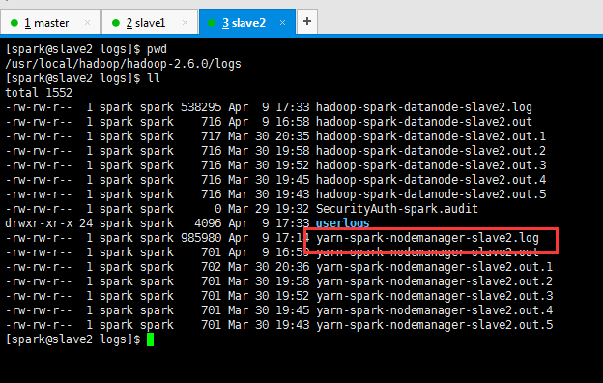Click the path /usr/local/hadoop/hadoop-2.6.0/logs
This screenshot has height=383, width=603.
[123, 64]
